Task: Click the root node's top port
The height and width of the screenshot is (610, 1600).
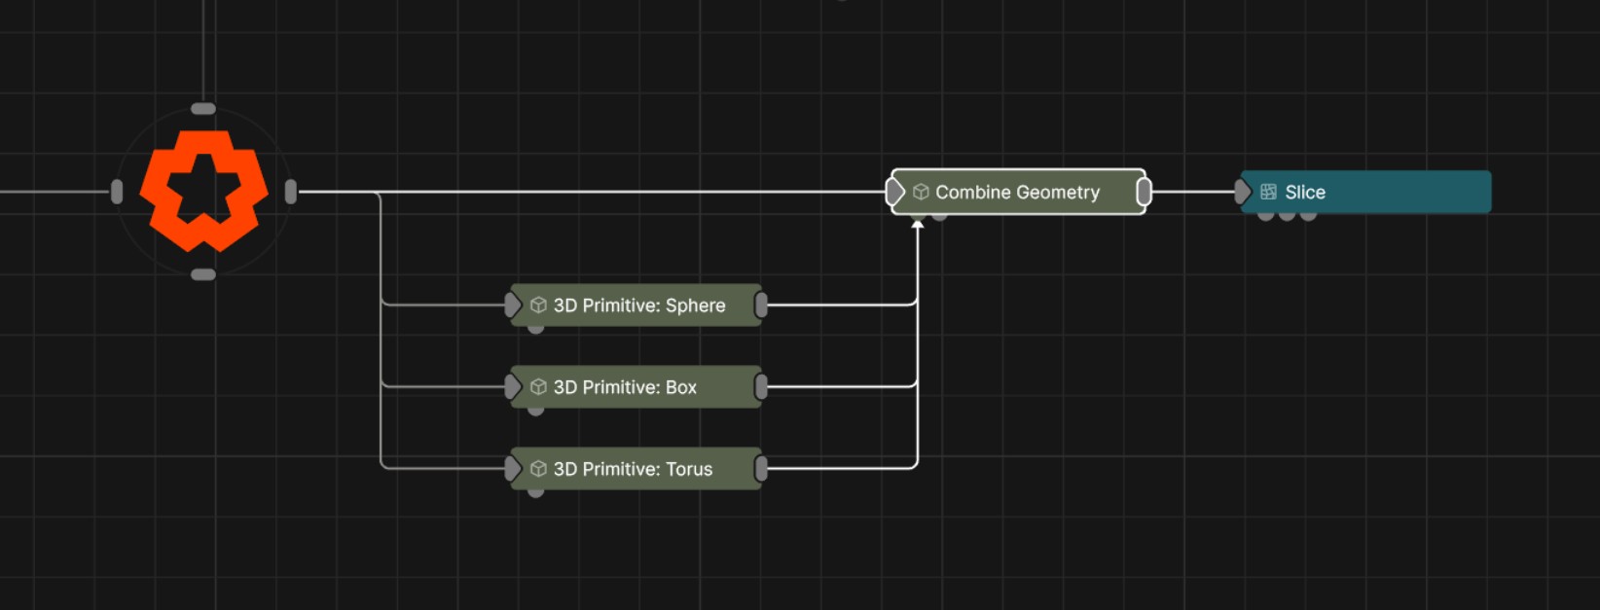Action: tap(203, 109)
